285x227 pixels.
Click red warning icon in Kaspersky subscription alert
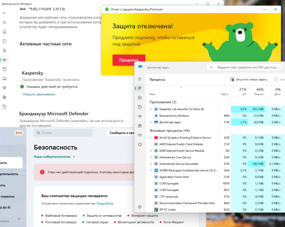click(42, 172)
